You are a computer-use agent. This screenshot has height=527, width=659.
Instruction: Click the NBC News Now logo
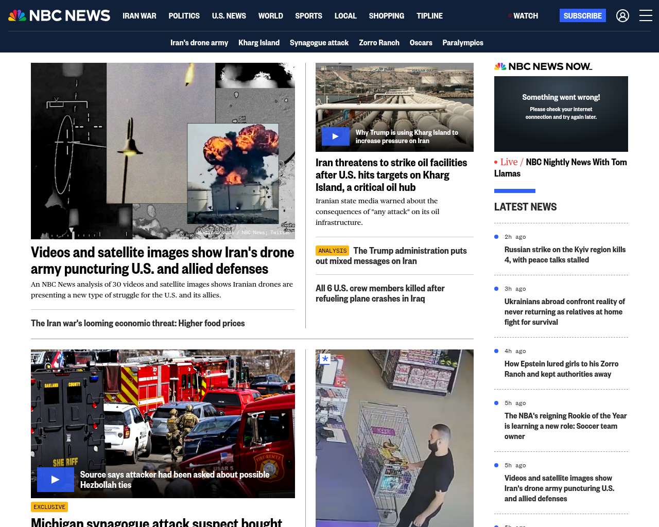tap(543, 66)
